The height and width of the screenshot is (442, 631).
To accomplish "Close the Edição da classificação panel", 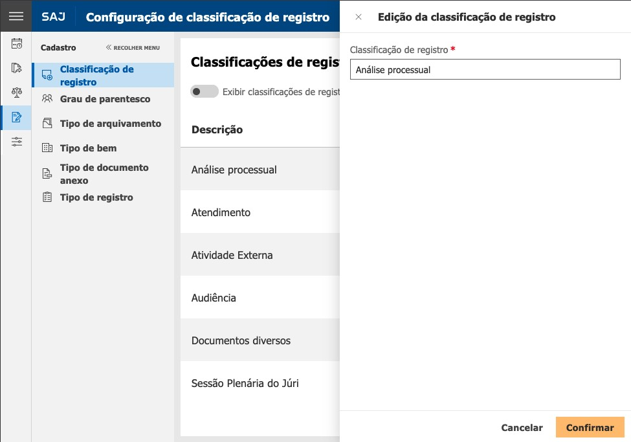I will point(359,17).
